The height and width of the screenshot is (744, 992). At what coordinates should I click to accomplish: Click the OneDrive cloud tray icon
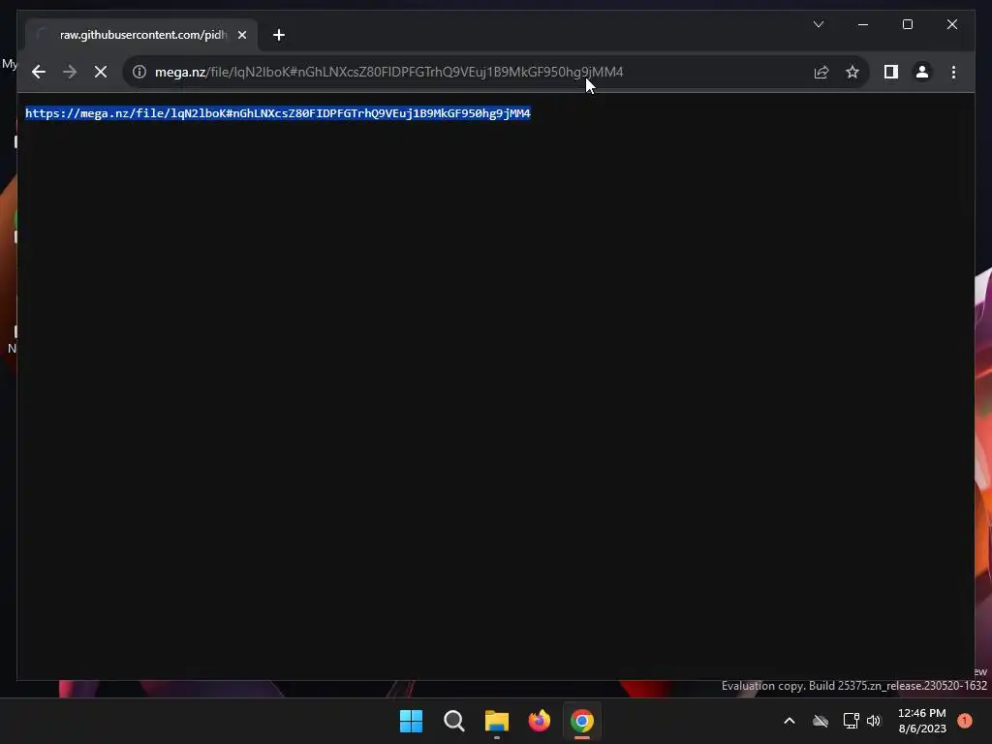(x=821, y=721)
